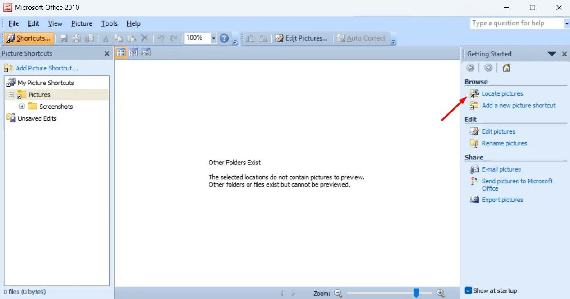Select Filmstrip view mode
570x299 pixels.
[133, 52]
